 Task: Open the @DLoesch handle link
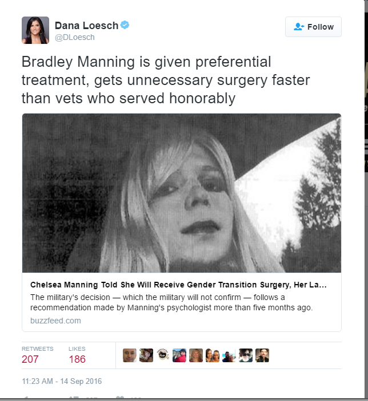pyautogui.click(x=75, y=37)
